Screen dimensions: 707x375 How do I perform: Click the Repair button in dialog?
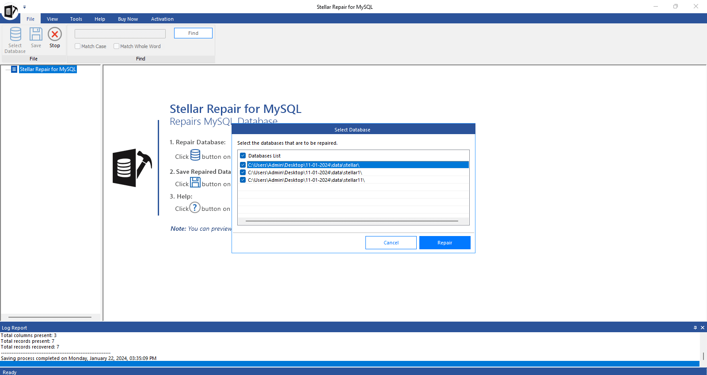pos(445,243)
